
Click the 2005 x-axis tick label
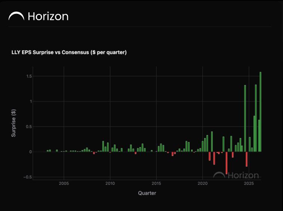[x=64, y=184]
